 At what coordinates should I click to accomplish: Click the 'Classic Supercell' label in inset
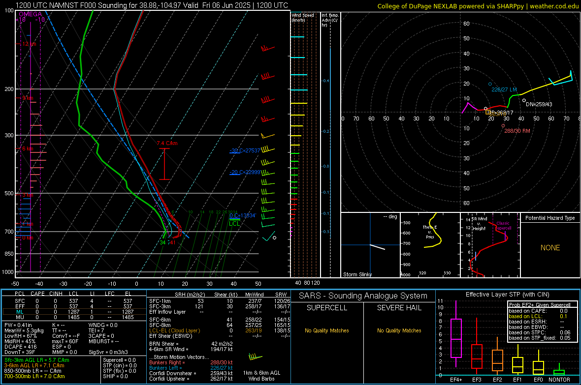pyautogui.click(x=504, y=226)
